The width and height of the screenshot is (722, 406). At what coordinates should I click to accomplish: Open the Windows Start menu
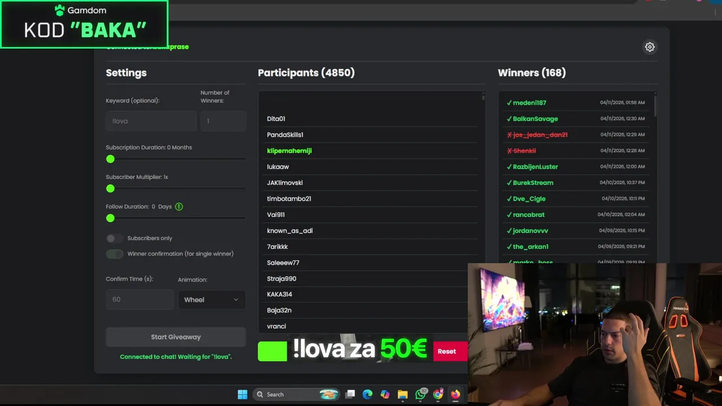tap(243, 394)
